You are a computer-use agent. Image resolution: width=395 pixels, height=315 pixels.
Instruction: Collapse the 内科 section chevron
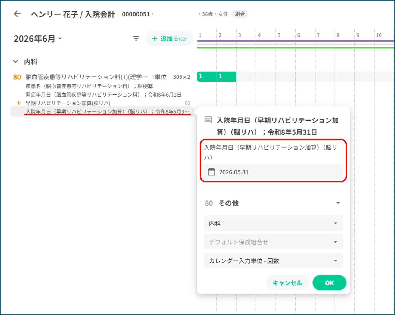pos(15,62)
